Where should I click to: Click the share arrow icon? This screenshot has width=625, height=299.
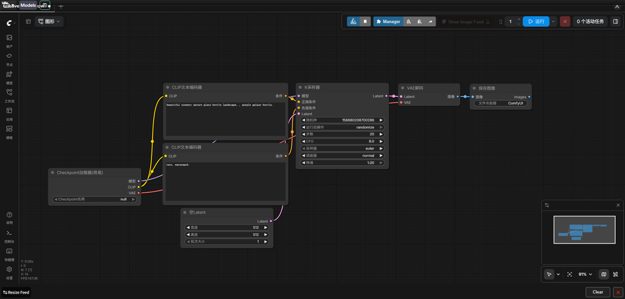[430, 21]
